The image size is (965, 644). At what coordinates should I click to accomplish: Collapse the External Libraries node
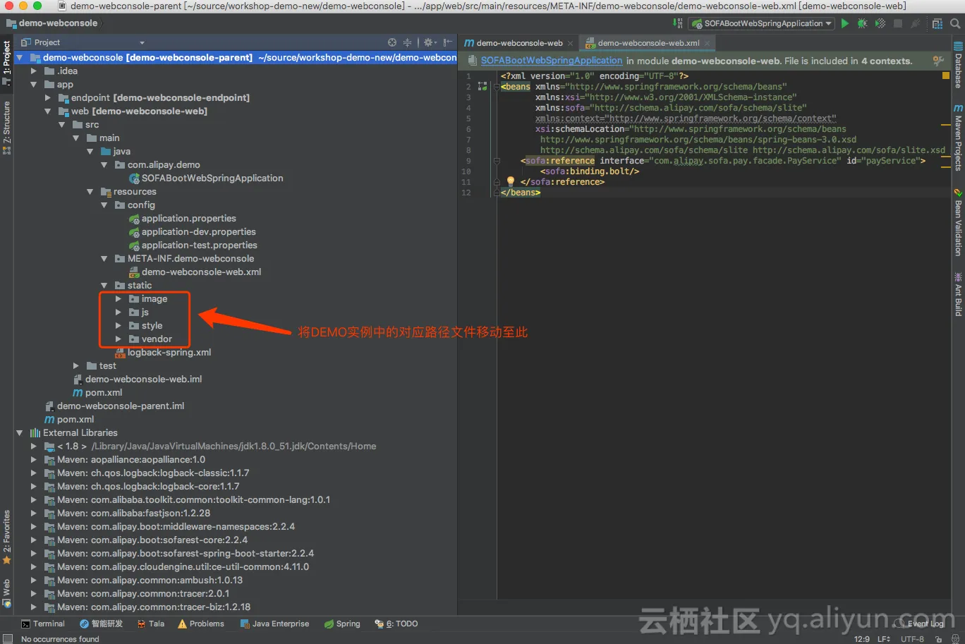pyautogui.click(x=19, y=432)
